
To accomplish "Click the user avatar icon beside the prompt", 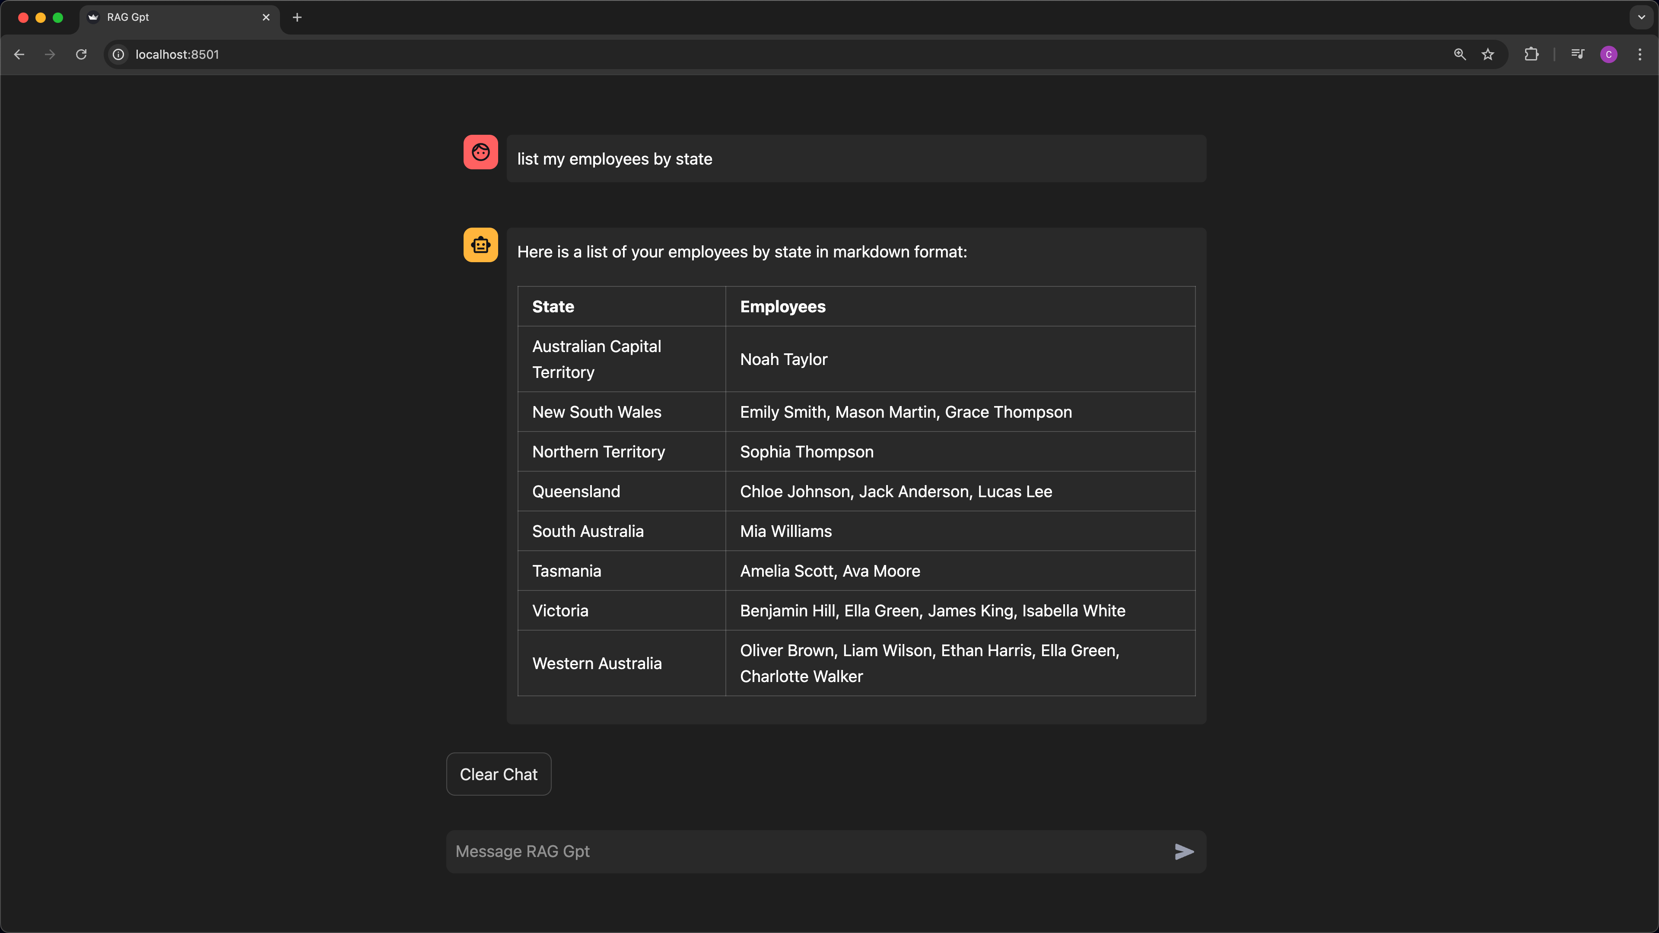I will 480,152.
